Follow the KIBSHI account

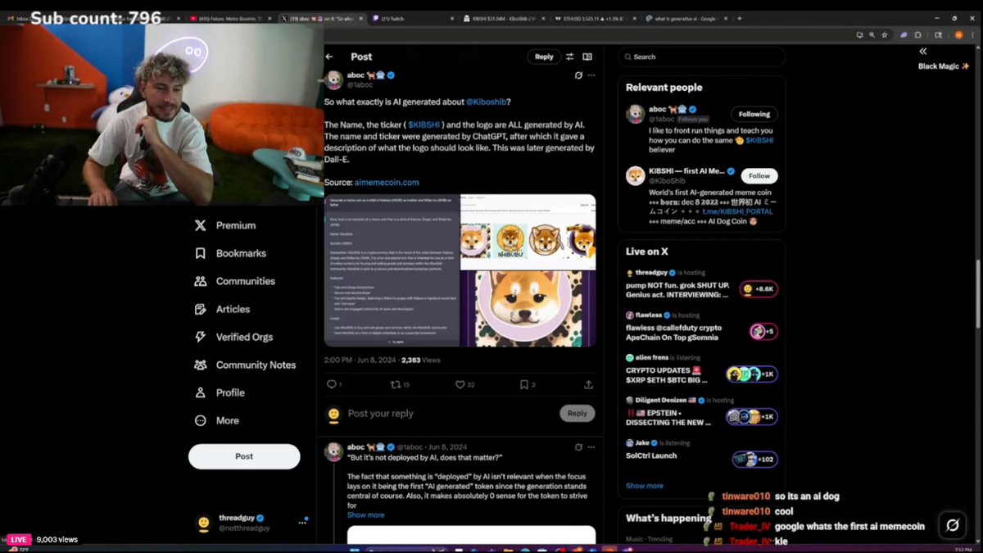click(759, 176)
